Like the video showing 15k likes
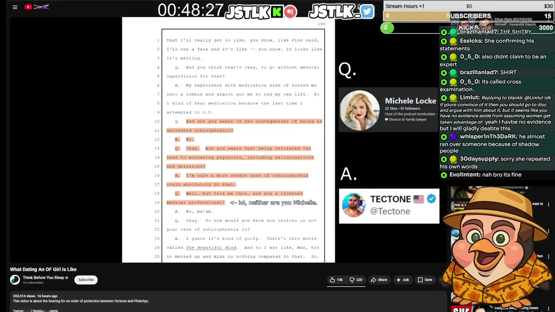 coord(336,280)
